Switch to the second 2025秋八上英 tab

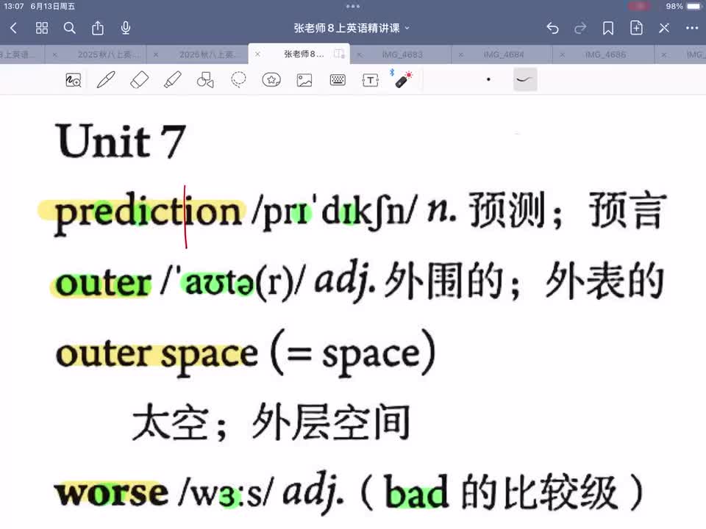210,54
